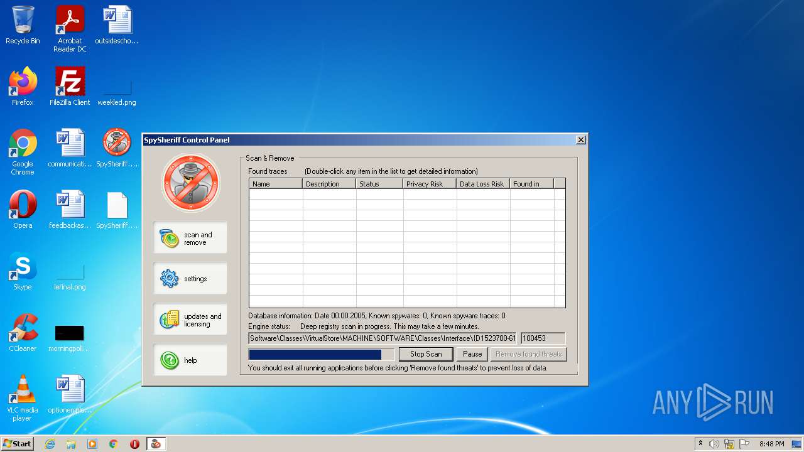Close the SpySheriff Control Panel window
This screenshot has width=804, height=452.
click(581, 139)
